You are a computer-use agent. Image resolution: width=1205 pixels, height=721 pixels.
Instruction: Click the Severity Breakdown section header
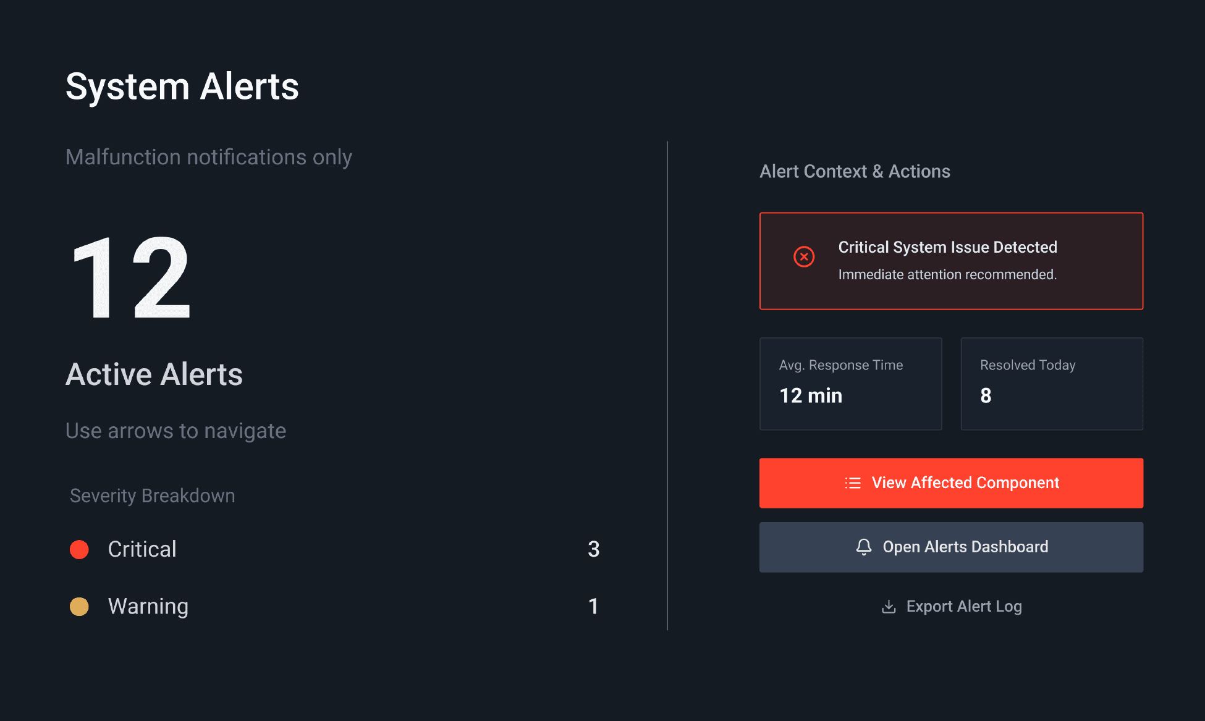pyautogui.click(x=151, y=495)
